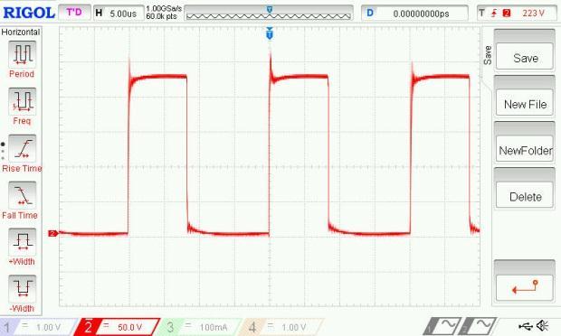Select the Period measurement icon
Image resolution: width=561 pixels, height=336 pixels.
(x=22, y=54)
